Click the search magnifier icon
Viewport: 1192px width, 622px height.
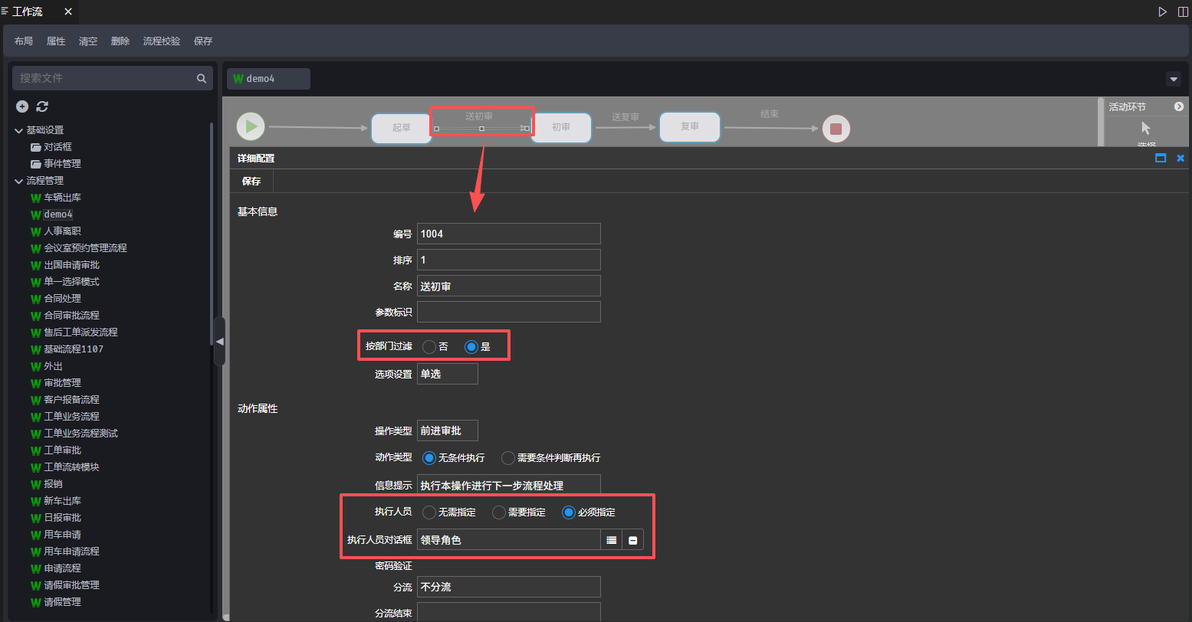[202, 78]
